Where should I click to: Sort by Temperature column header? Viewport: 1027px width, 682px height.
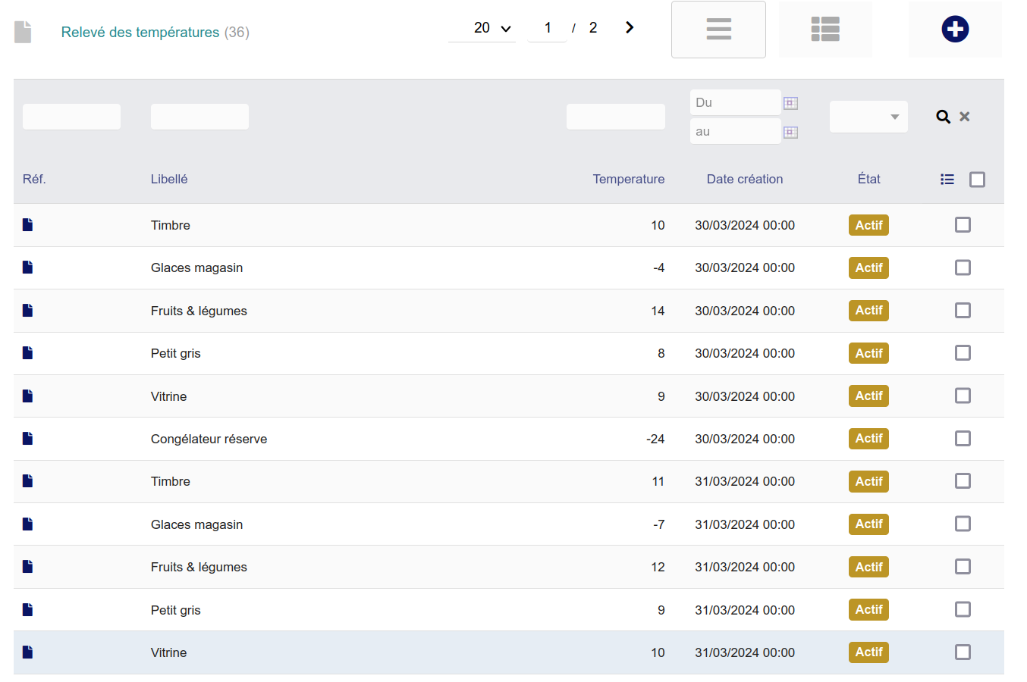pyautogui.click(x=629, y=179)
